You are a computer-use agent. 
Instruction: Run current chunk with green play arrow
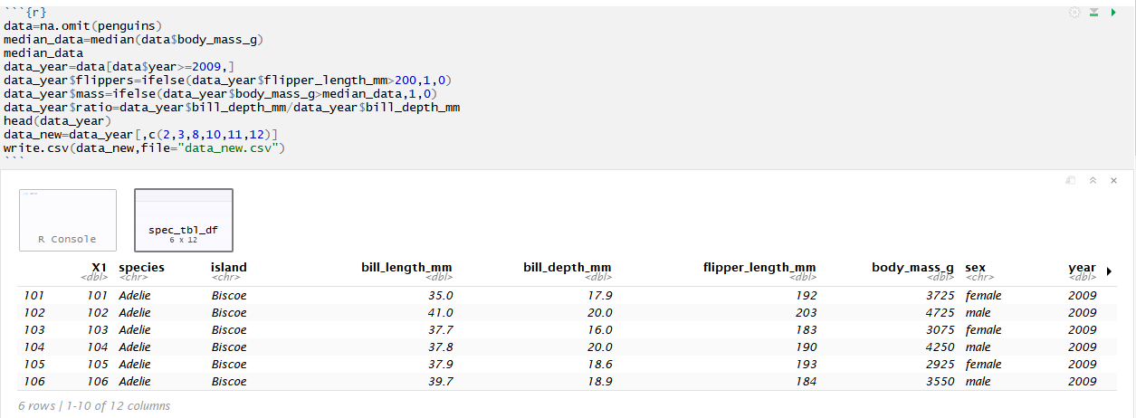point(1113,13)
